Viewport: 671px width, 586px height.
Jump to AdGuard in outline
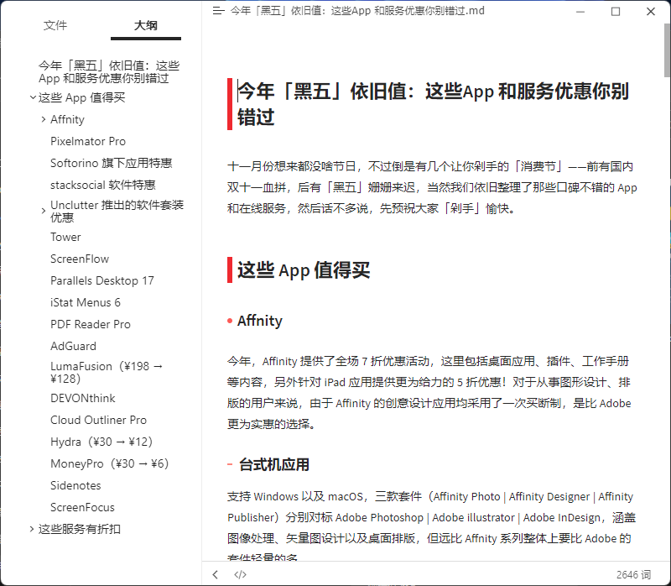pos(73,346)
